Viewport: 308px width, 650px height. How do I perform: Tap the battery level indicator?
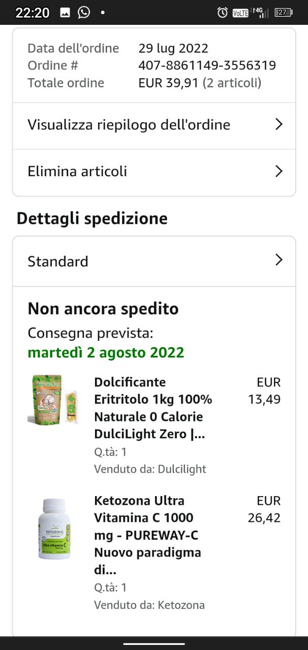tap(283, 13)
